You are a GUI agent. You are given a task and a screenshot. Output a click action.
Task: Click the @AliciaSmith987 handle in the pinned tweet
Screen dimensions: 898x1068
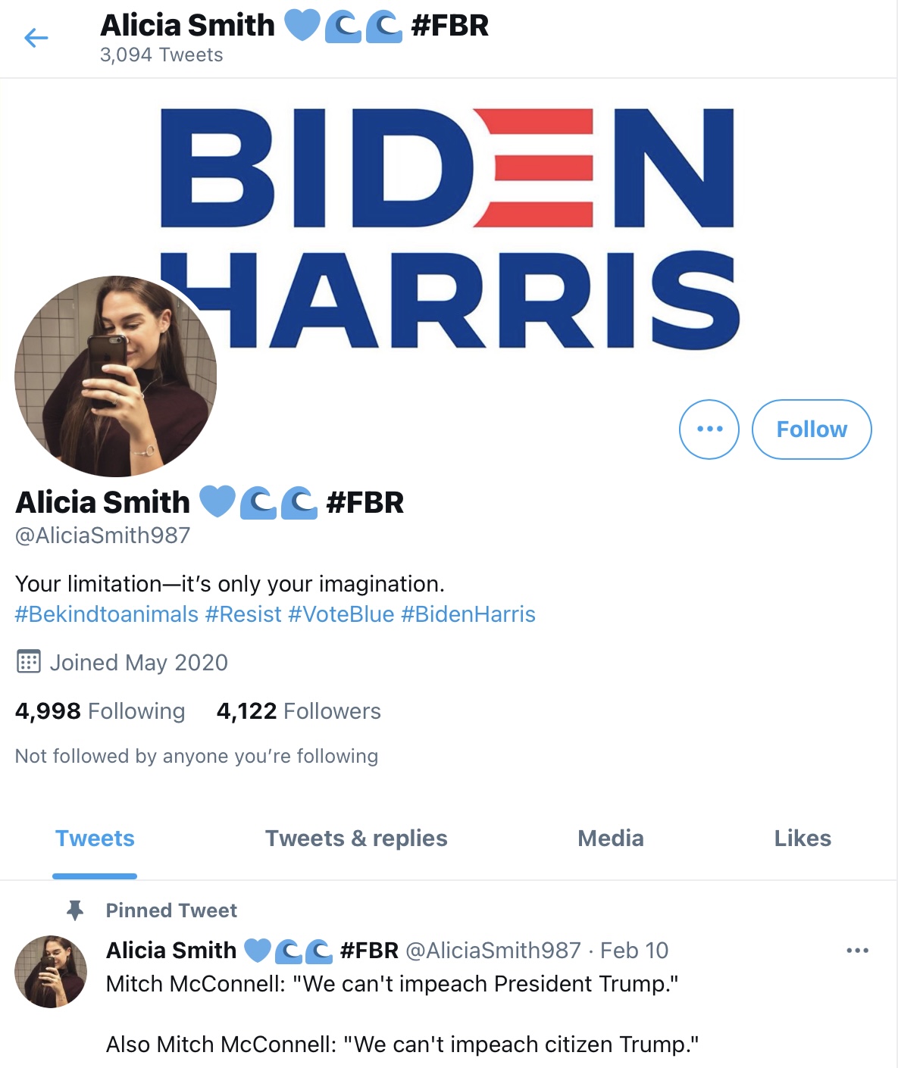[493, 951]
